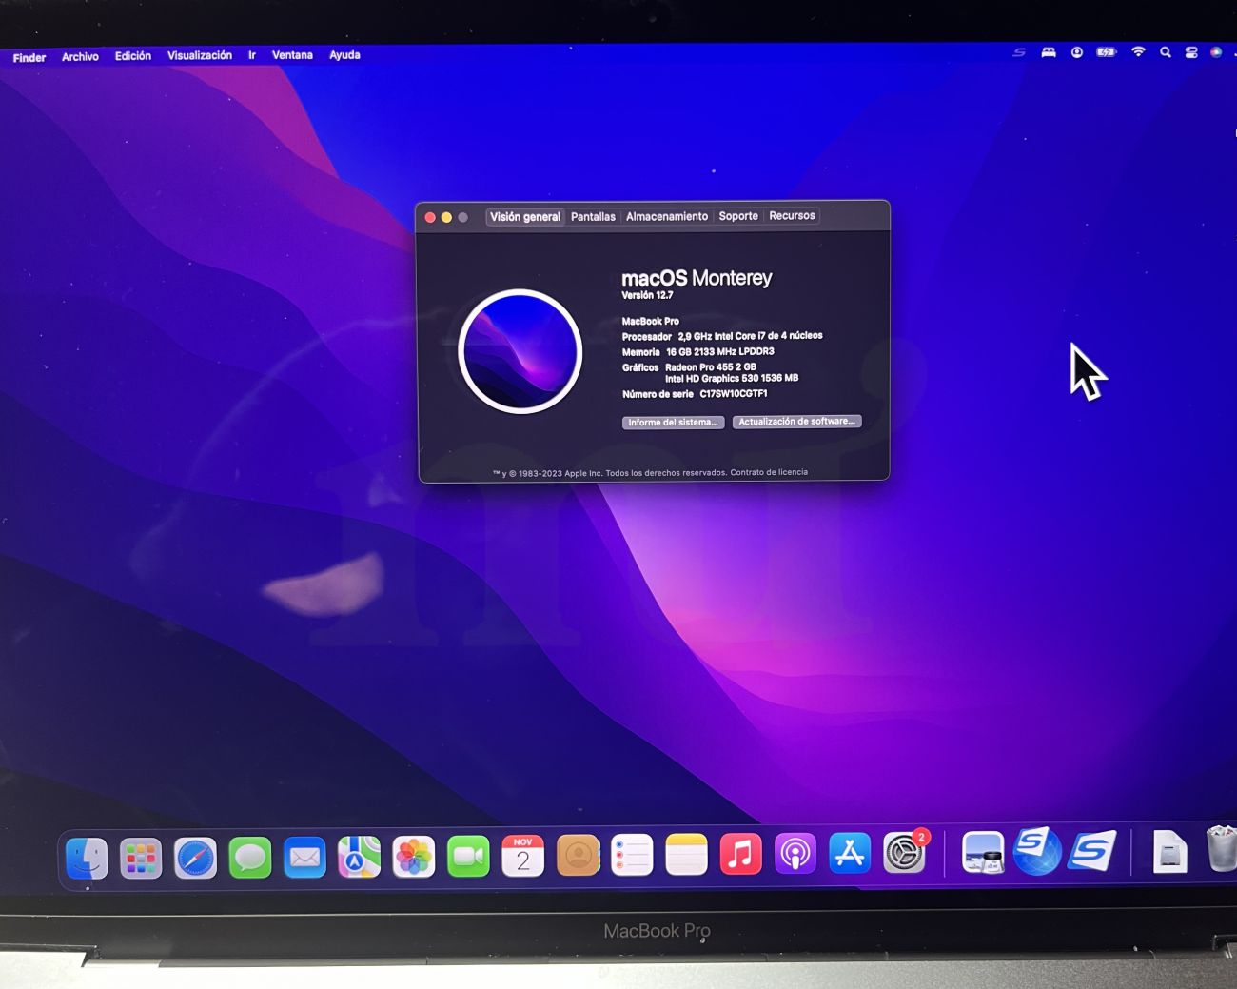Open the Ir menu
Image resolution: width=1237 pixels, height=989 pixels.
(252, 55)
